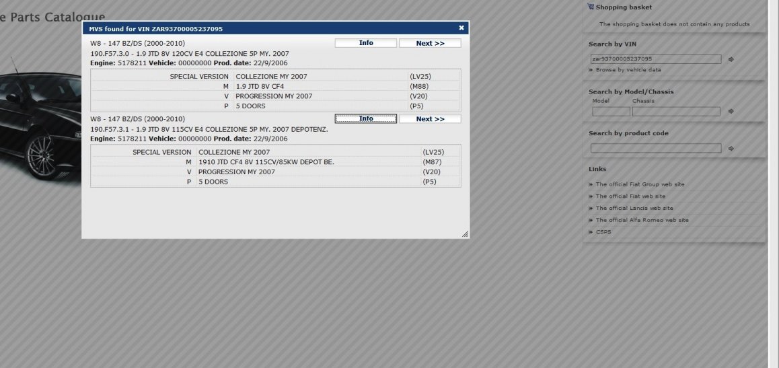This screenshot has height=368, width=779.
Task: Click the shopping basket cart icon
Action: tap(591, 7)
